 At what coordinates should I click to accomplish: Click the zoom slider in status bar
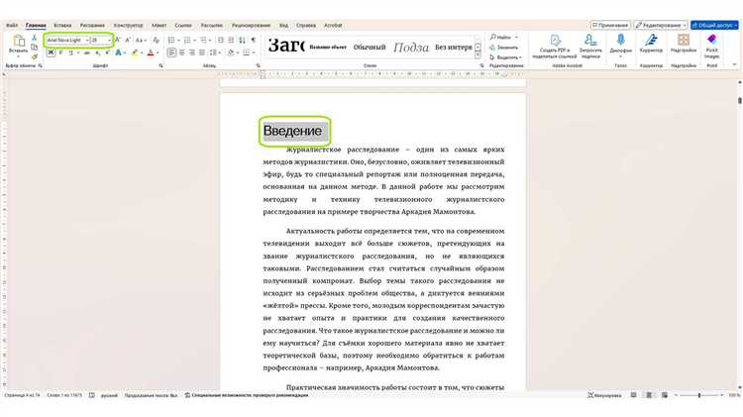[x=699, y=395]
